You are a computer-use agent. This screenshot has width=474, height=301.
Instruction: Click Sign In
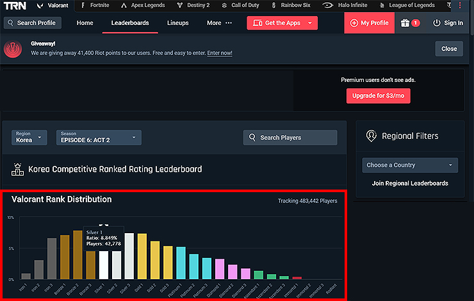pos(448,23)
